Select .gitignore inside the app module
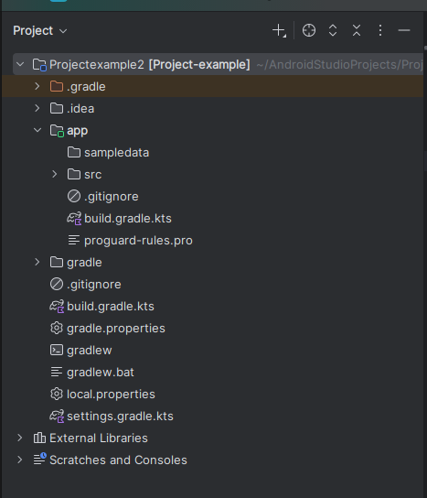The width and height of the screenshot is (427, 498). [x=111, y=197]
